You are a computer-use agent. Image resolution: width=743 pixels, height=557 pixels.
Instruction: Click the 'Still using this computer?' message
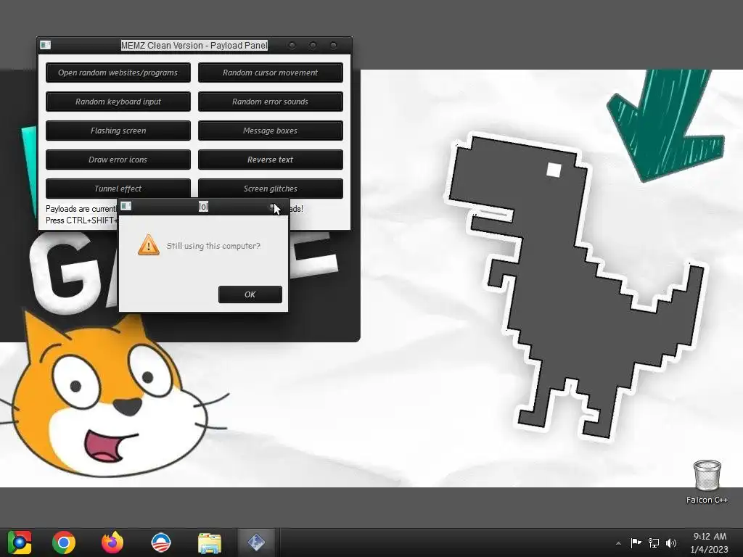[213, 246]
